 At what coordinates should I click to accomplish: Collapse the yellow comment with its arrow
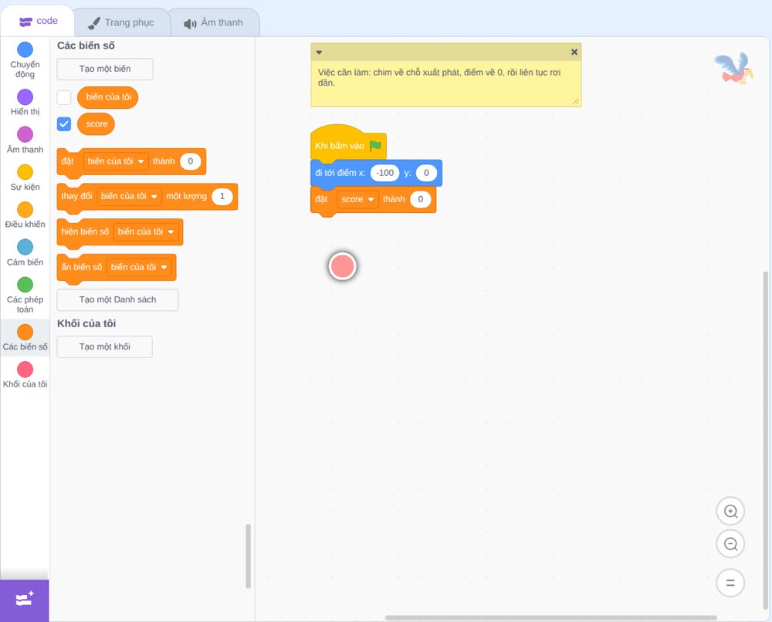click(x=319, y=52)
